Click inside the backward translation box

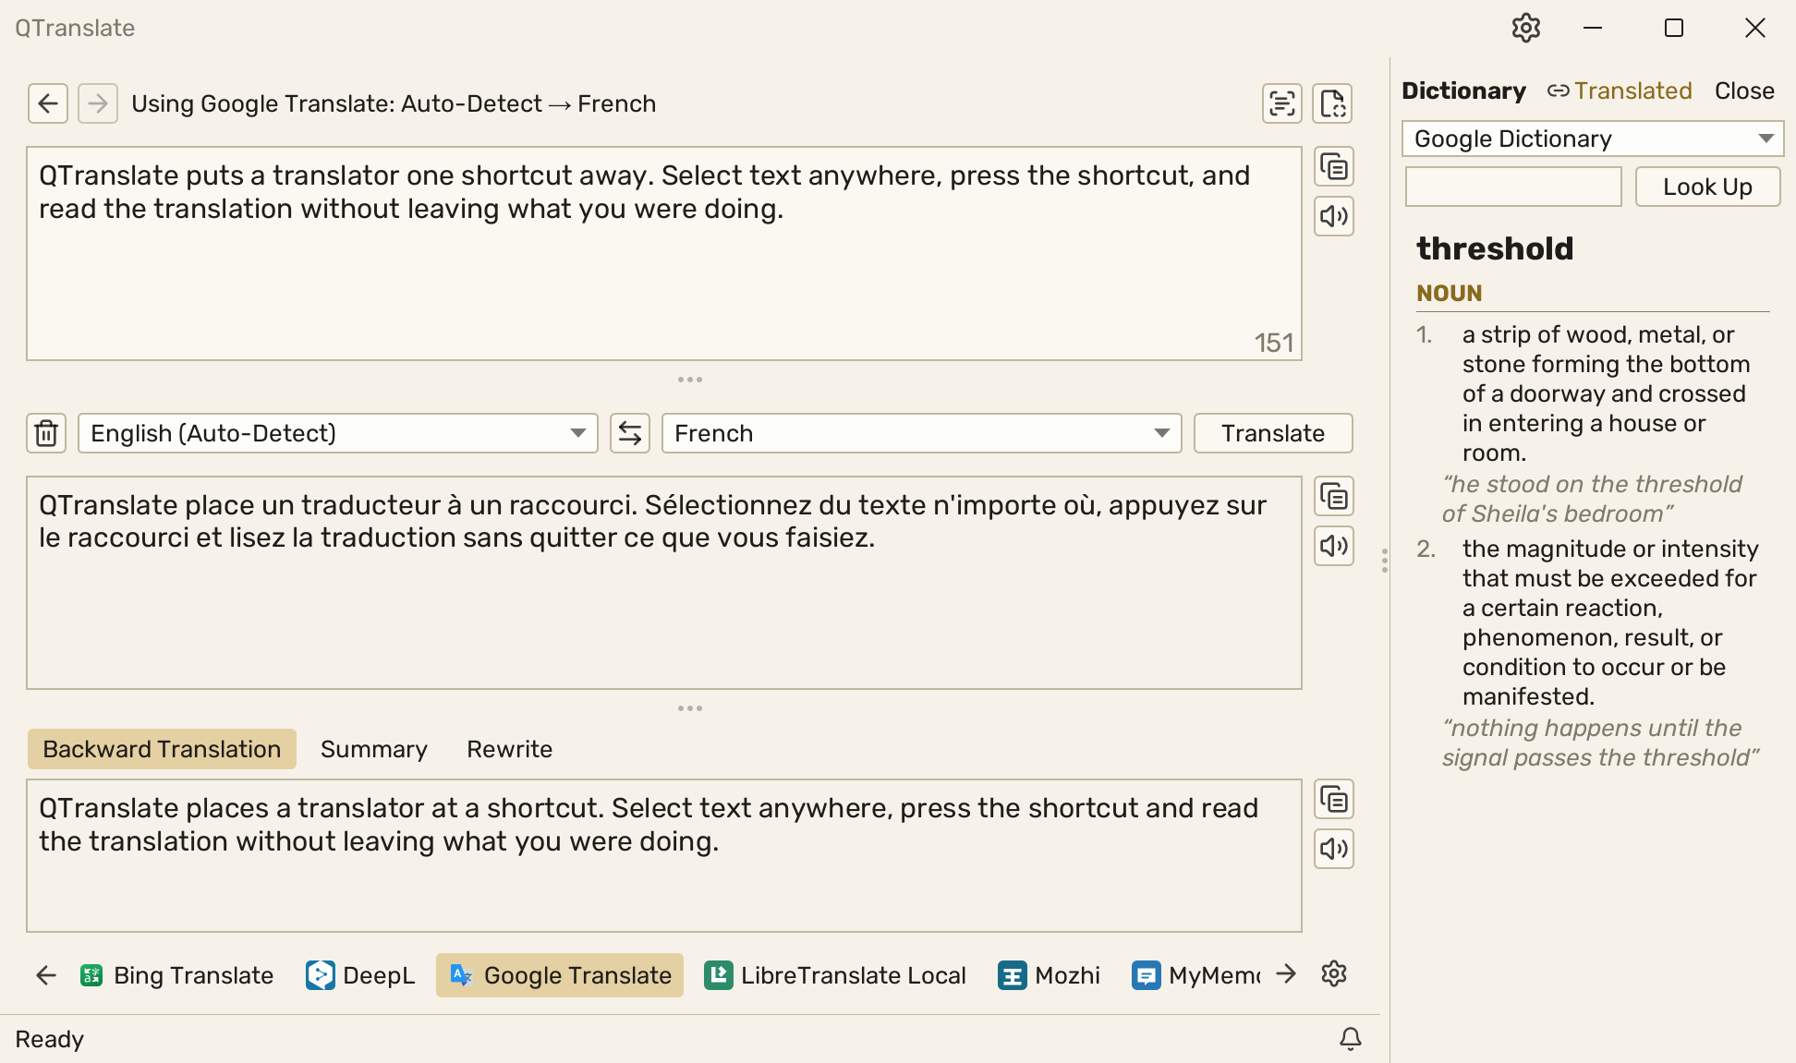click(x=663, y=856)
